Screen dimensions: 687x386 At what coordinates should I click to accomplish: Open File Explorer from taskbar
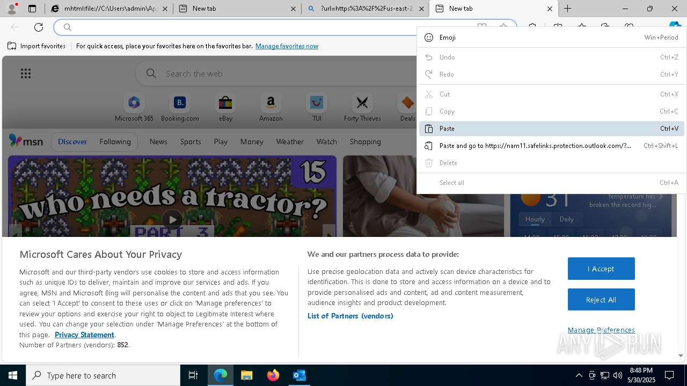pyautogui.click(x=246, y=375)
